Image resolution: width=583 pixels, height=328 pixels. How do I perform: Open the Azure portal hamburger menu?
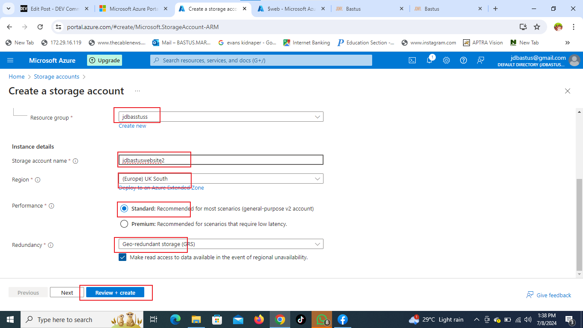point(10,60)
